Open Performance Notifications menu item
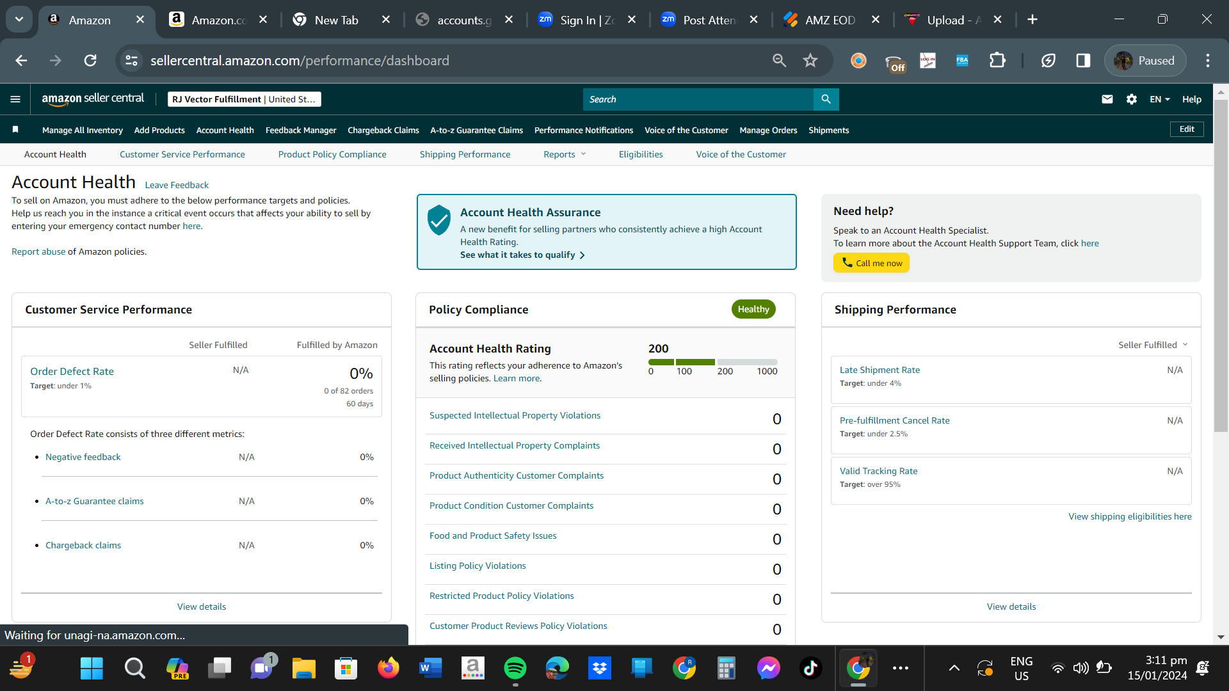The height and width of the screenshot is (691, 1229). (584, 130)
